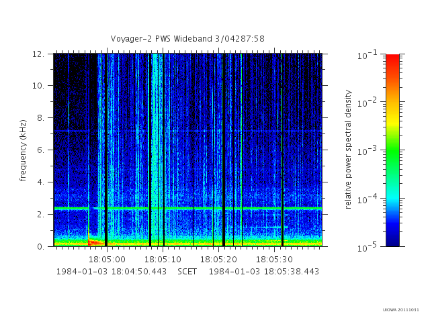Click the red burst at the spectrogram's bottom left
The image size is (430, 322).
click(96, 242)
